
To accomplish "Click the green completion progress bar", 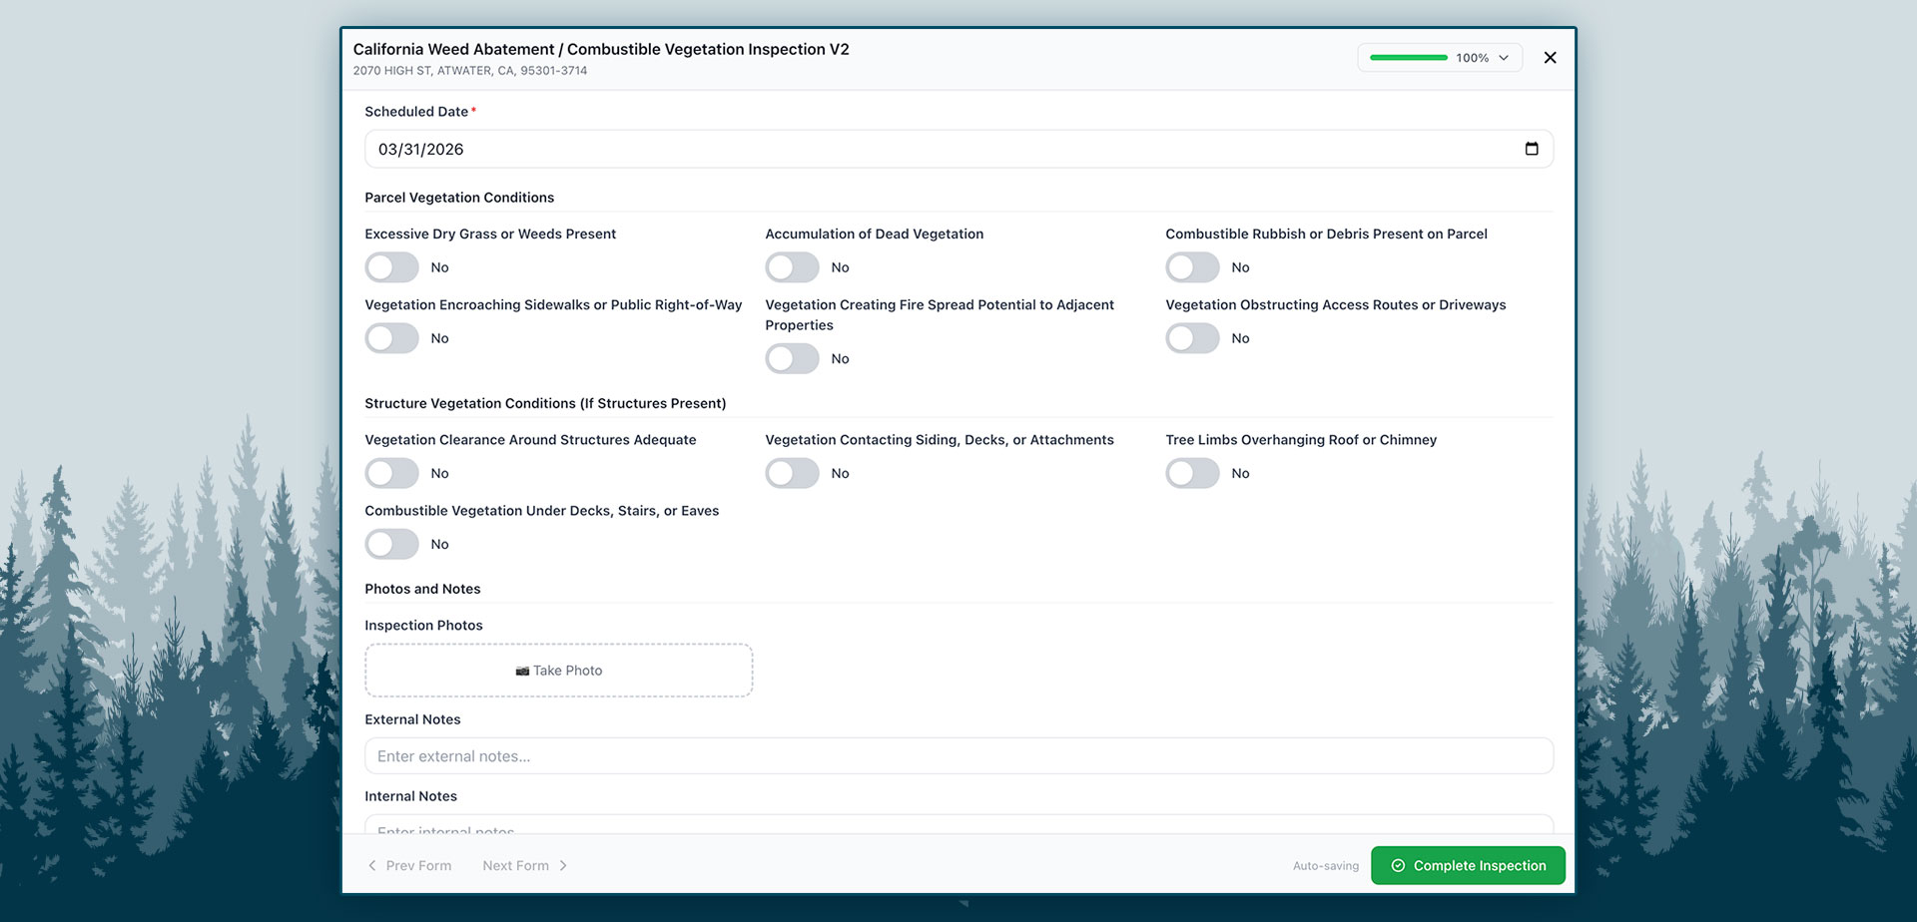I will coord(1408,58).
